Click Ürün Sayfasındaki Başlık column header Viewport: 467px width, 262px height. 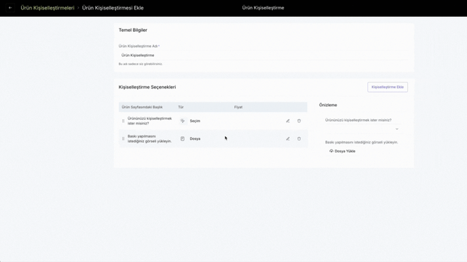pos(142,107)
